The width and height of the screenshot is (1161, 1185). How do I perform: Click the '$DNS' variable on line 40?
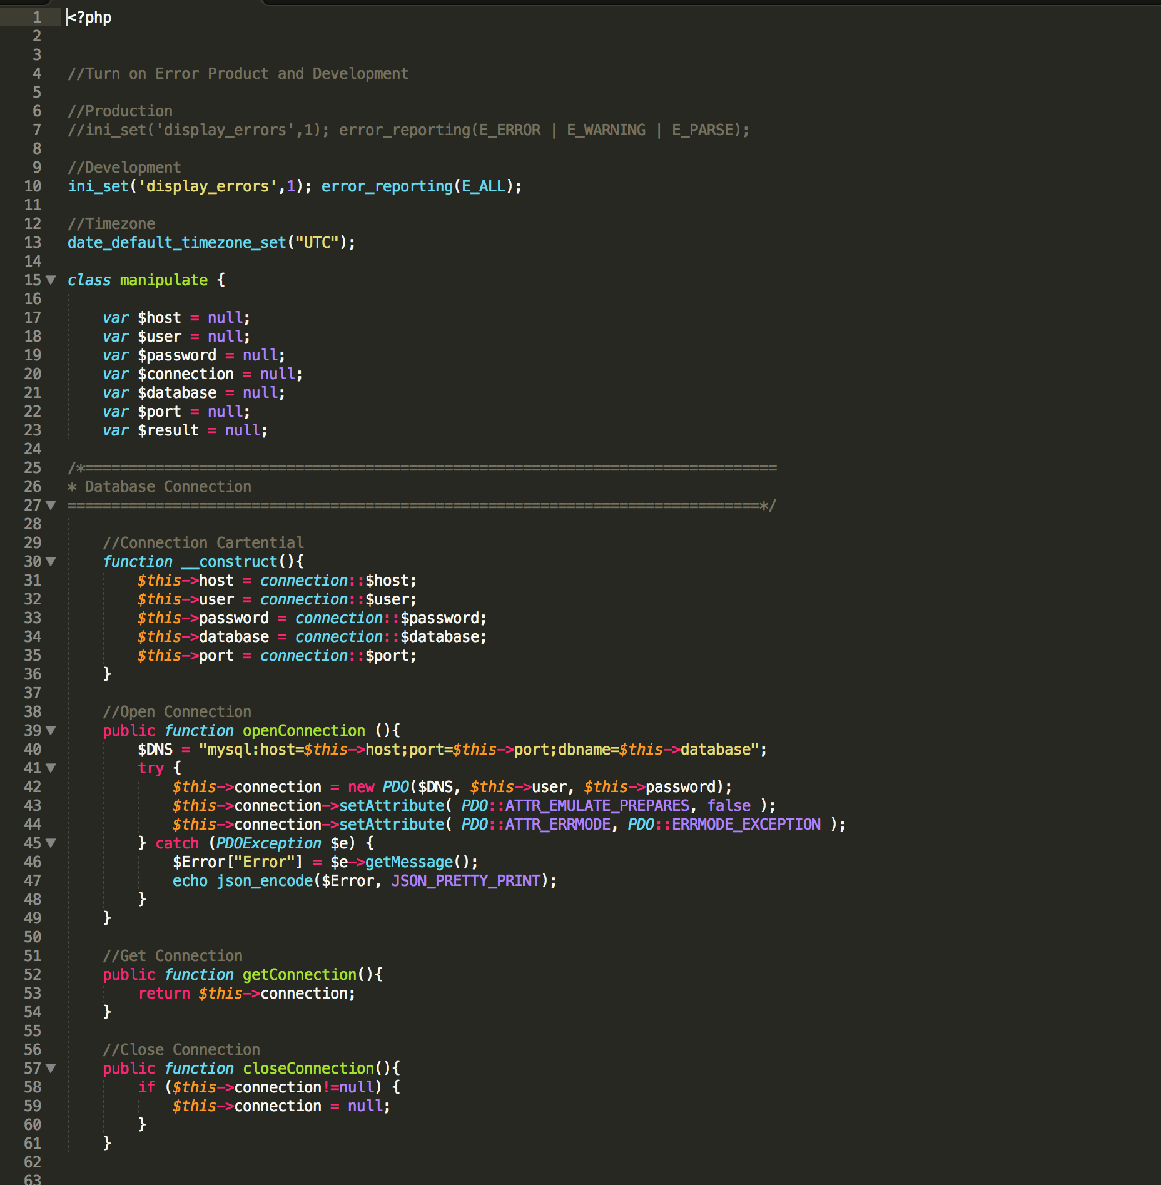[x=155, y=750]
